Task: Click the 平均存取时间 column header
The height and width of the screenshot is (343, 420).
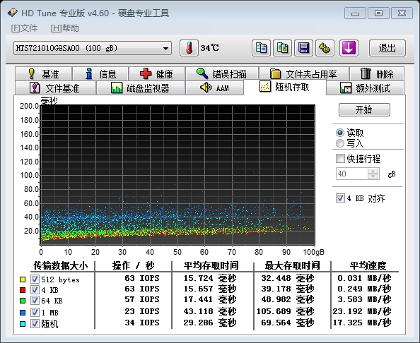Action: point(211,265)
